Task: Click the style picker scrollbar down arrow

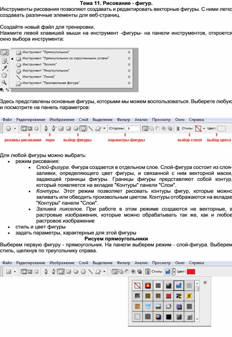Action: (197, 319)
